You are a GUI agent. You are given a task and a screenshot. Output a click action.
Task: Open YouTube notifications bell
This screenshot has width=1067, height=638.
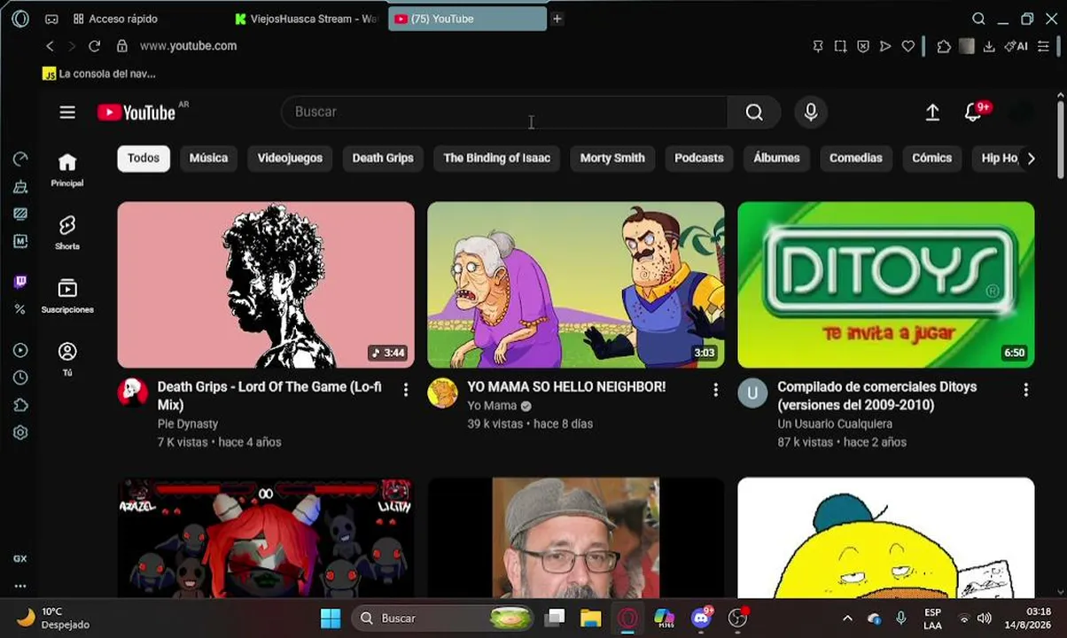(x=973, y=112)
